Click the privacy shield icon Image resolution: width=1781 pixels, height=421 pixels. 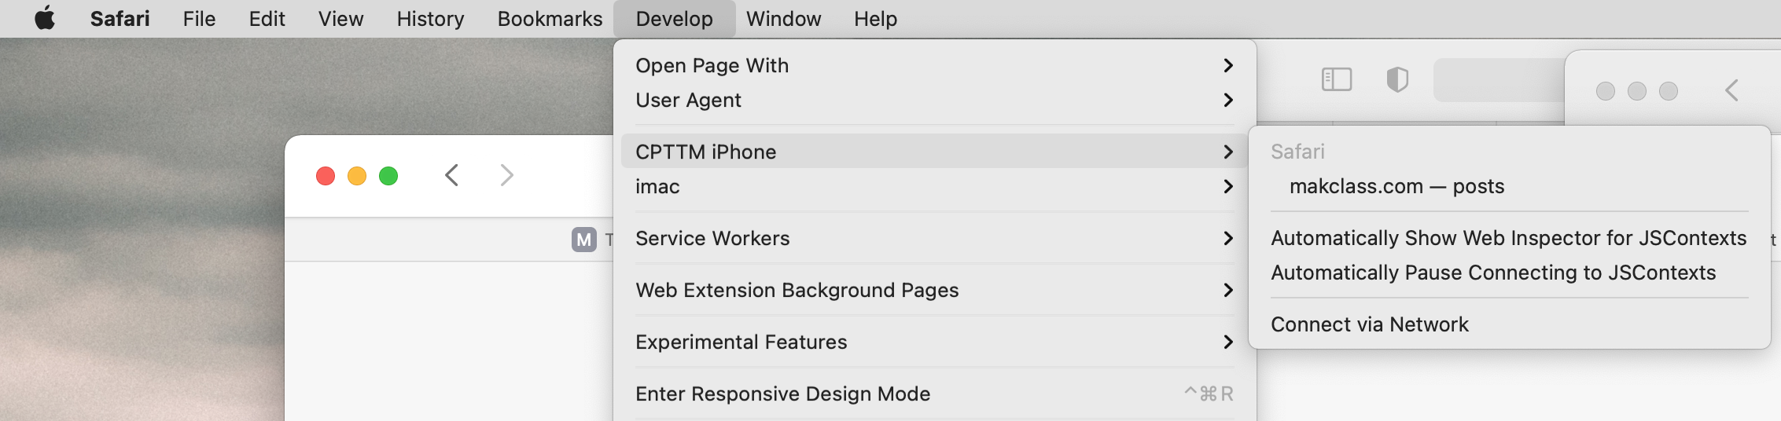tap(1396, 79)
